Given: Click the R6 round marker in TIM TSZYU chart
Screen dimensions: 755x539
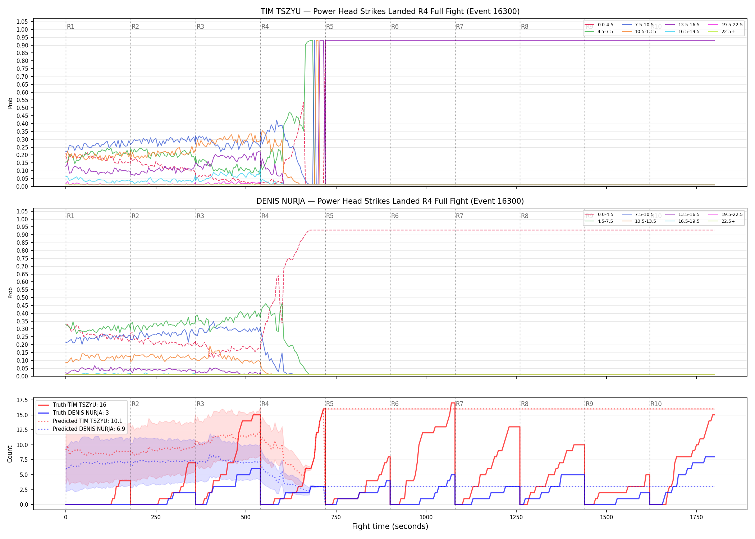Looking at the screenshot, I should [x=395, y=27].
